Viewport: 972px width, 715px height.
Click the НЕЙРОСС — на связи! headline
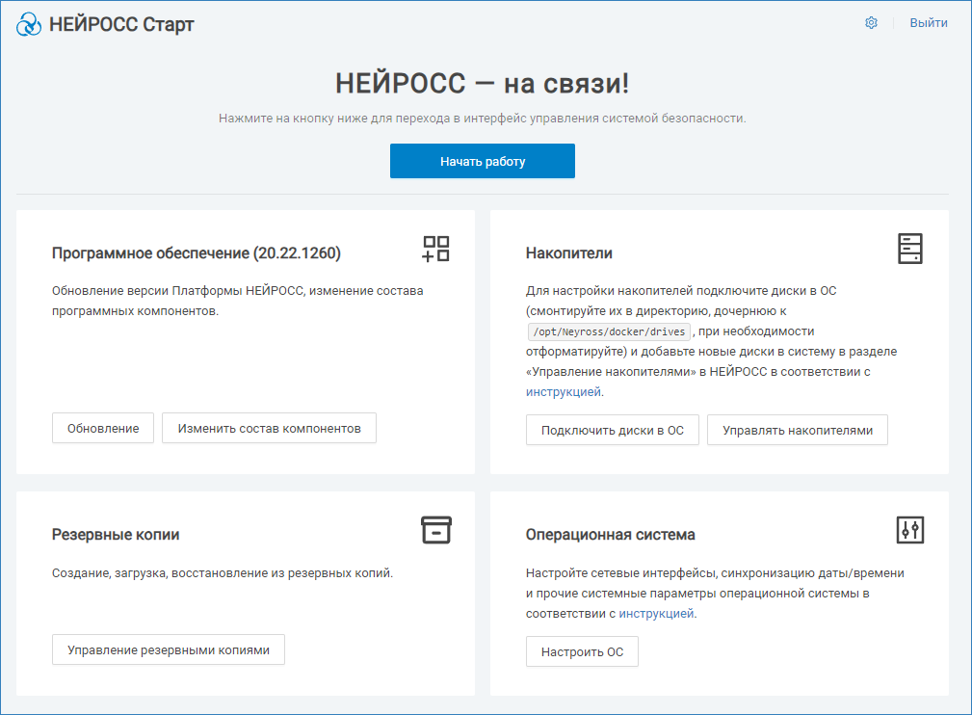pyautogui.click(x=482, y=84)
